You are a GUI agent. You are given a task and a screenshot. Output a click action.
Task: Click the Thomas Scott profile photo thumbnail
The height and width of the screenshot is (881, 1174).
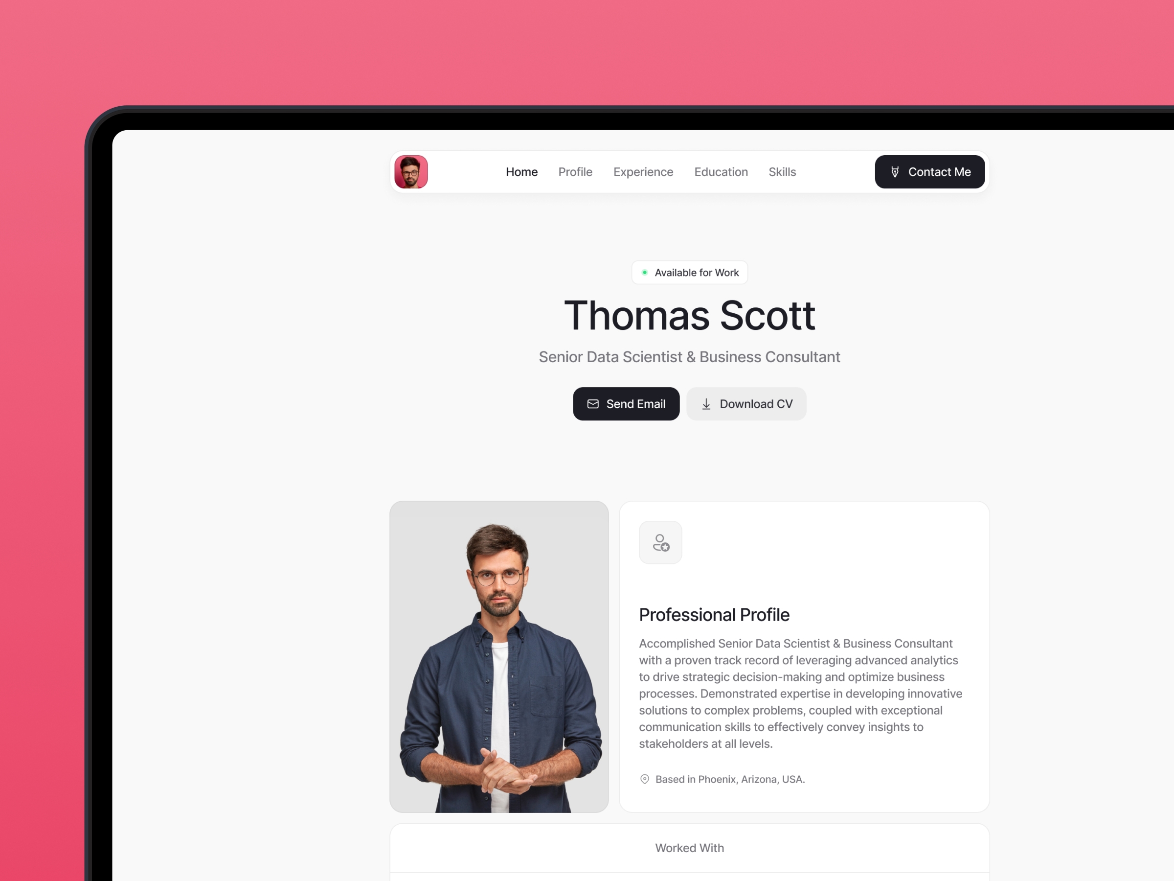pos(412,171)
